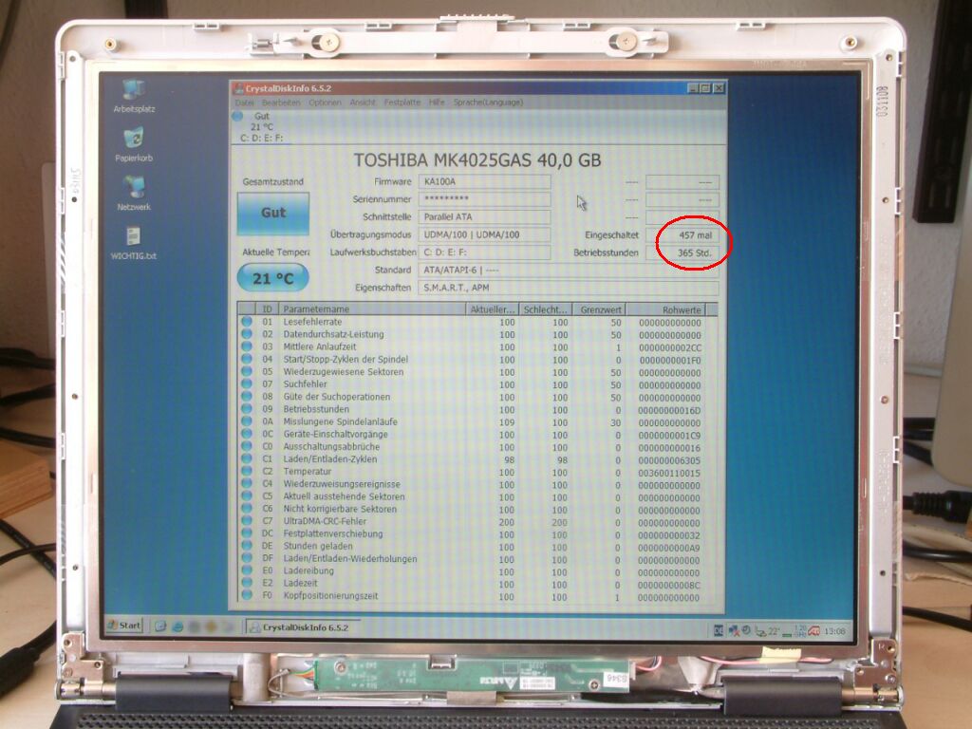The height and width of the screenshot is (729, 972).
Task: Select the Netzwerk desktop icon
Action: pyautogui.click(x=134, y=194)
